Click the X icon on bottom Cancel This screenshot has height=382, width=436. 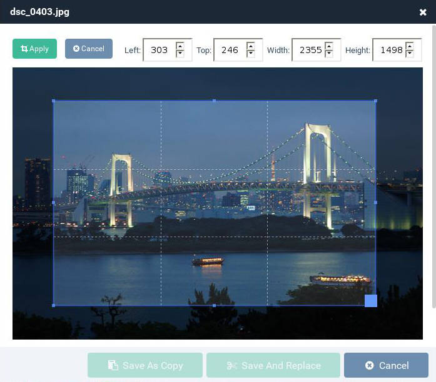point(369,365)
